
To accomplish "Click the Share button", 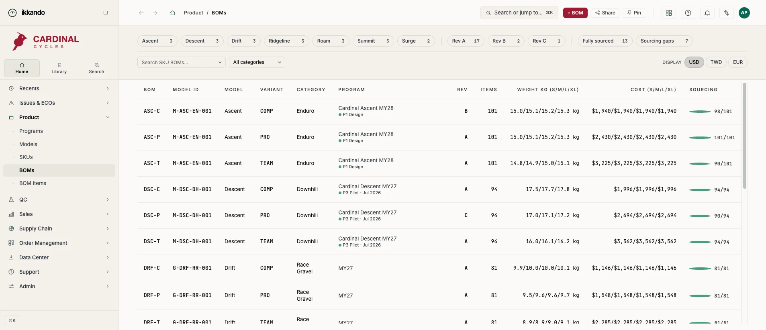I will coord(605,13).
